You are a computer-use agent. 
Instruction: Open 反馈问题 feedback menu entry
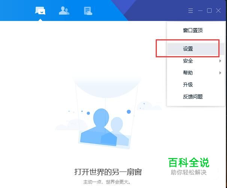[x=193, y=97]
